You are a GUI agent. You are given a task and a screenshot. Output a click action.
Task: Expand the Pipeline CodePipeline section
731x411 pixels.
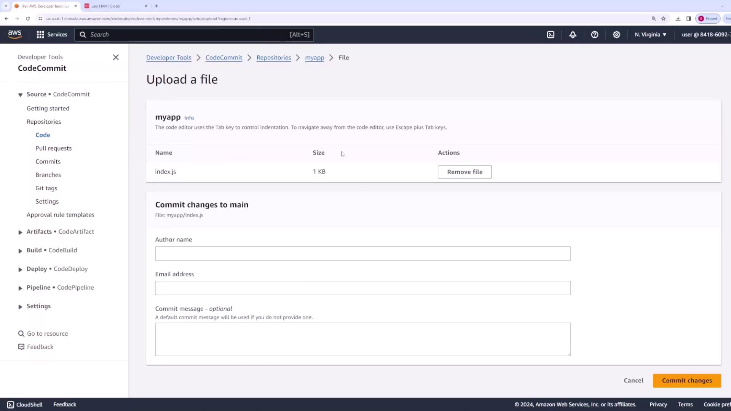(20, 288)
